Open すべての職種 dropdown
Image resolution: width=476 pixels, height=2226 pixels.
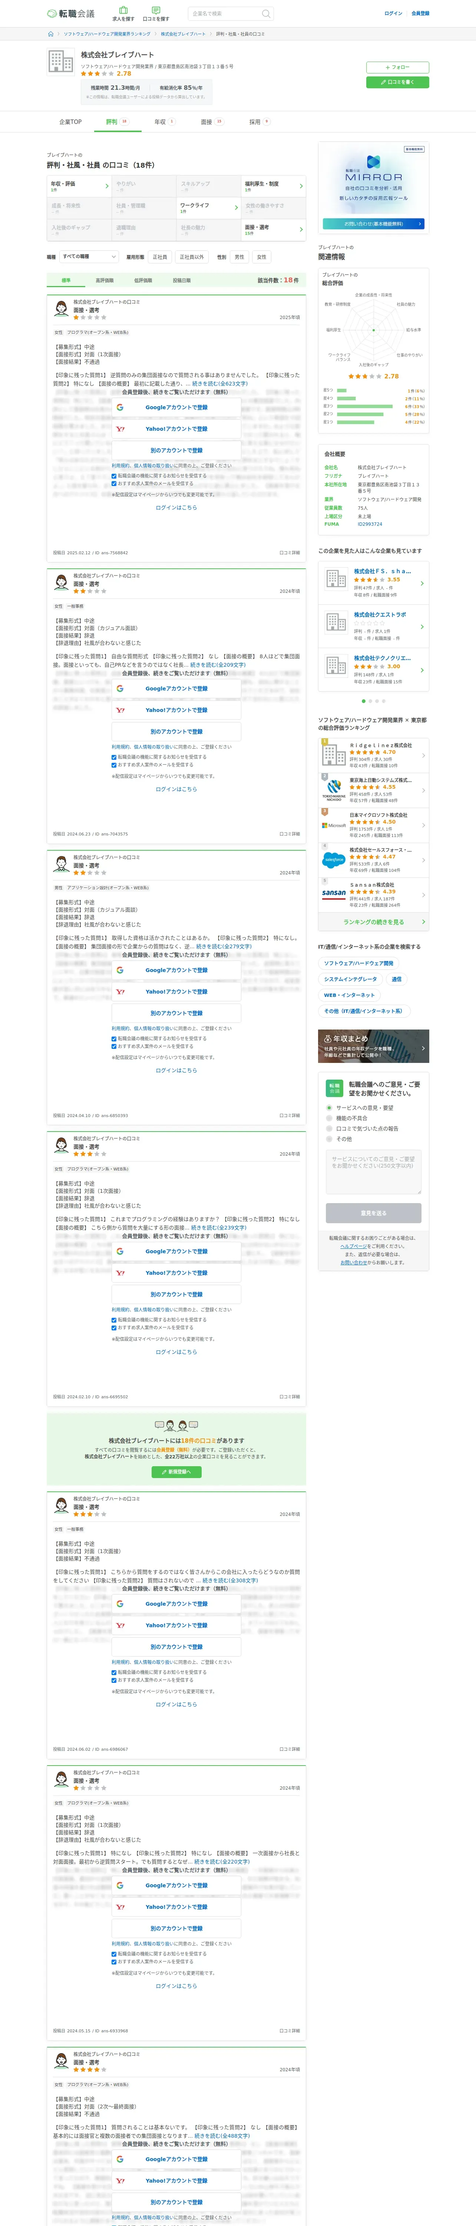(x=89, y=257)
